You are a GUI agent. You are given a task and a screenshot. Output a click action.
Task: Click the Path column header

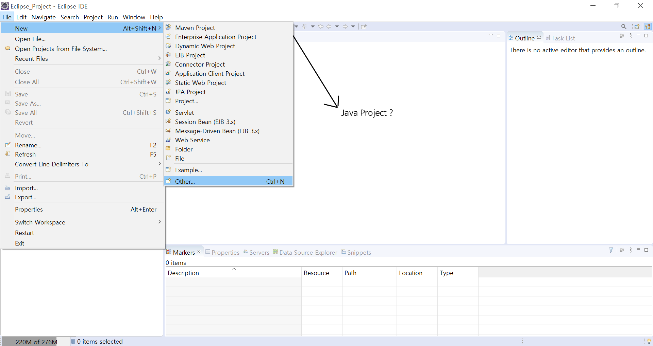coord(369,273)
